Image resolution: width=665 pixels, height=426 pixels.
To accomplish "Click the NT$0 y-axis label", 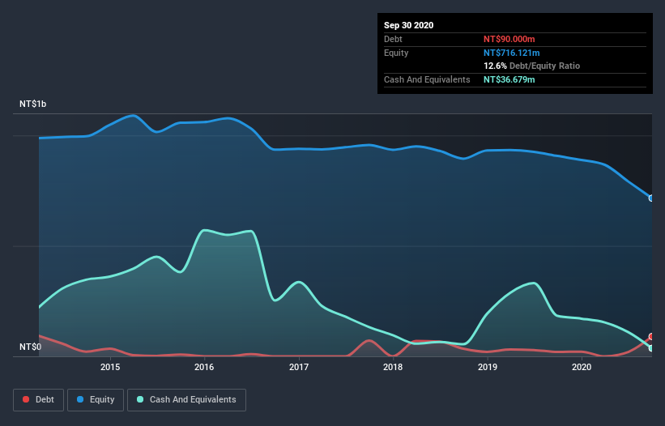I will tap(31, 347).
